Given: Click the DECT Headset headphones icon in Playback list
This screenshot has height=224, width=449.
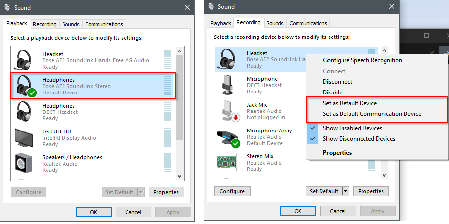Looking at the screenshot, I should 23,112.
